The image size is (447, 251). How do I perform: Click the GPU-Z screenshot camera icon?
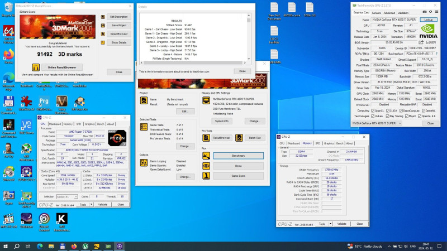pos(425,12)
